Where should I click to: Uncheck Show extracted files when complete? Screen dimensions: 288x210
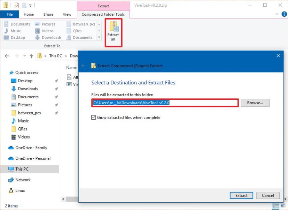click(93, 118)
